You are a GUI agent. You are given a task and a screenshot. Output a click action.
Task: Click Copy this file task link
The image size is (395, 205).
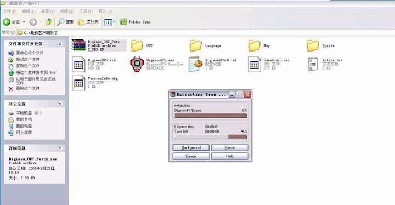click(x=28, y=66)
